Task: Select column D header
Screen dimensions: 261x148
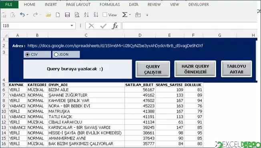Action: pos(140,35)
